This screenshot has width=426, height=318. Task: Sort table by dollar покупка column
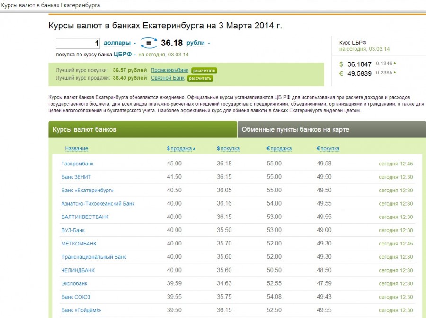[228, 148]
